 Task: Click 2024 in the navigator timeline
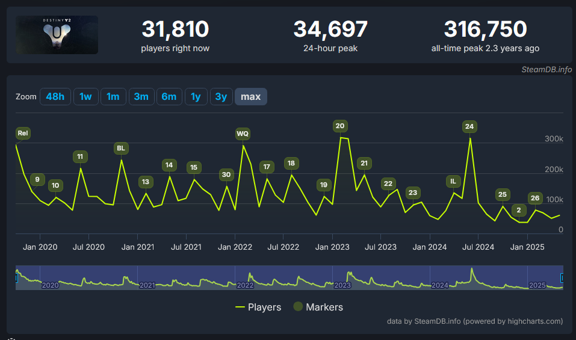[x=440, y=285]
